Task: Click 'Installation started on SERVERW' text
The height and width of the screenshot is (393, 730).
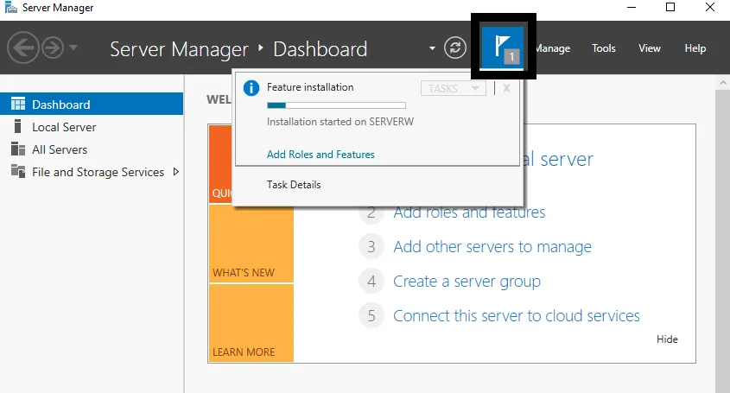Action: pos(340,122)
